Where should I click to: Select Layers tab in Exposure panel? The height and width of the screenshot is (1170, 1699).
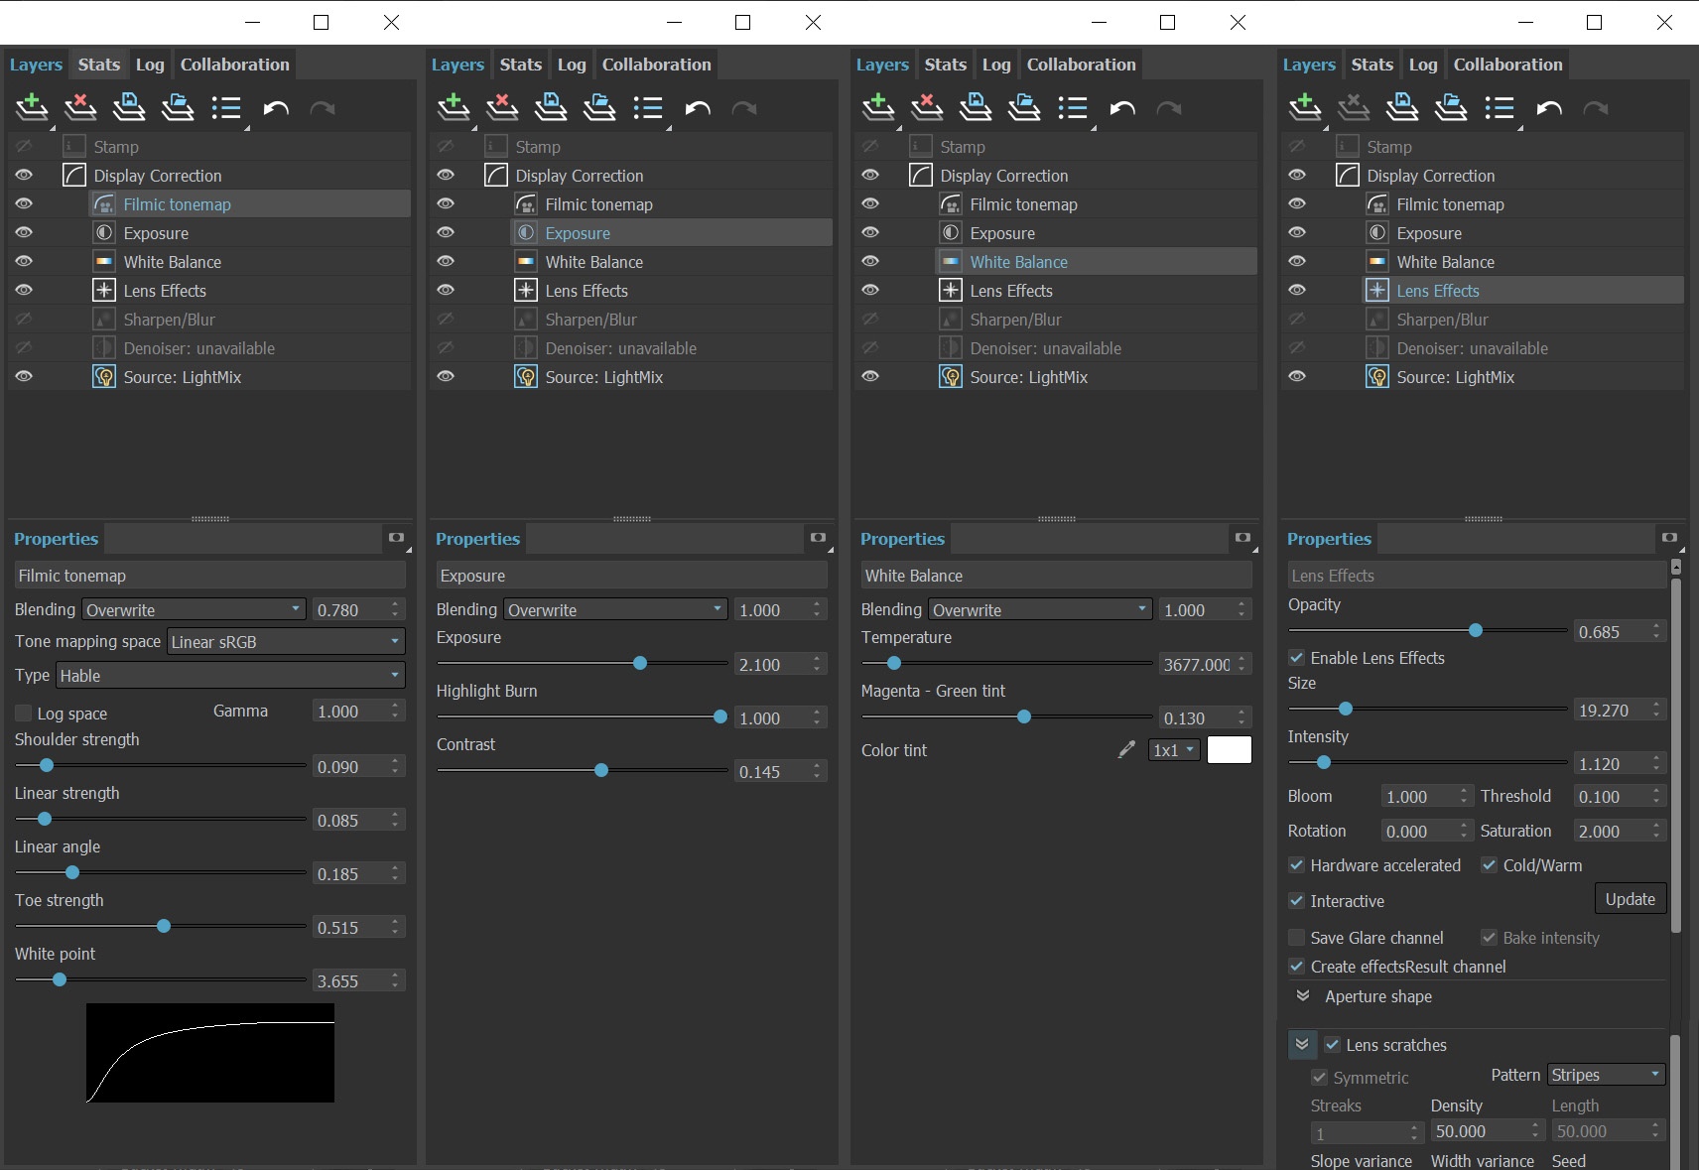point(457,65)
